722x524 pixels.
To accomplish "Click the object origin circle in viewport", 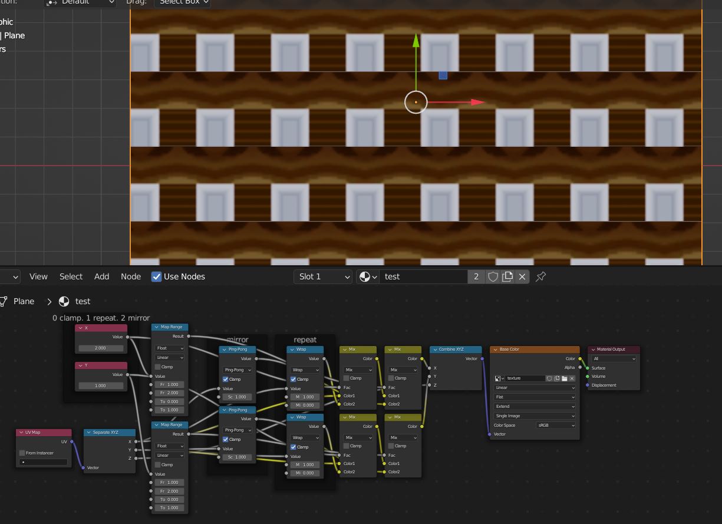I will (416, 102).
